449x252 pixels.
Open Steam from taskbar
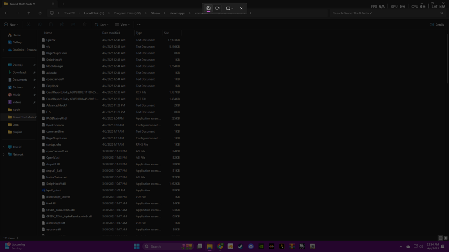point(241,246)
